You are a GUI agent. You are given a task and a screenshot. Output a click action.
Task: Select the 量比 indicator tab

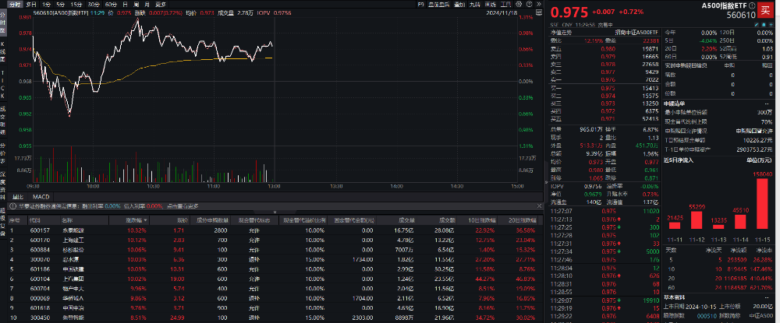pyautogui.click(x=19, y=197)
